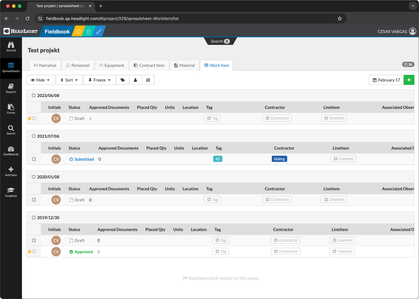
Task: Click the numbered list toolbar icon
Action: (x=148, y=80)
